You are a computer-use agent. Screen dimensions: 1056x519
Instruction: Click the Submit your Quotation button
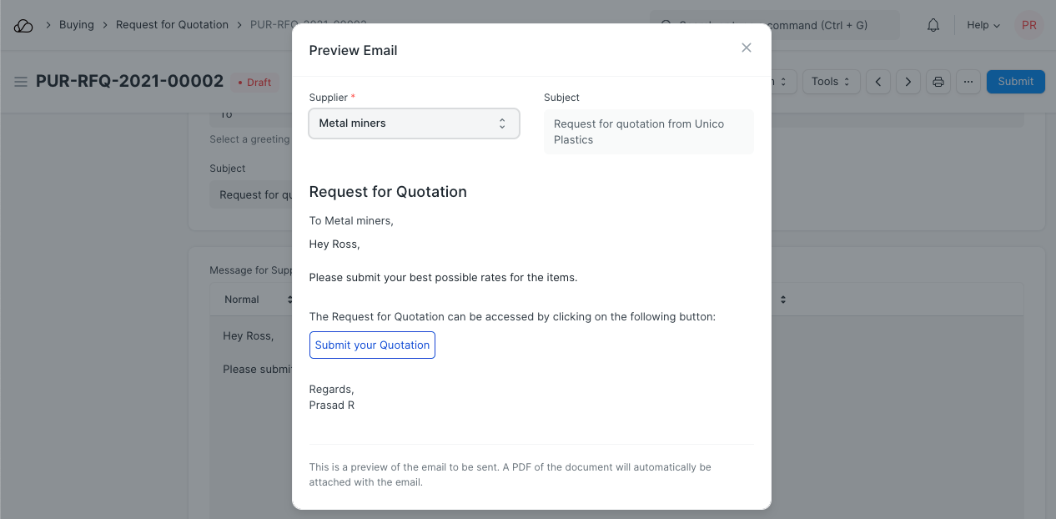372,345
